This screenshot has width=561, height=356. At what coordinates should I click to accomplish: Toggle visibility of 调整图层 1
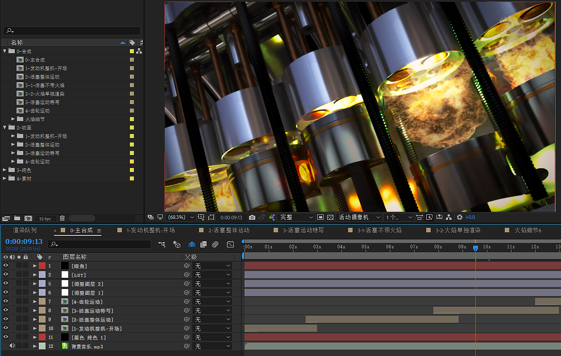click(6, 293)
